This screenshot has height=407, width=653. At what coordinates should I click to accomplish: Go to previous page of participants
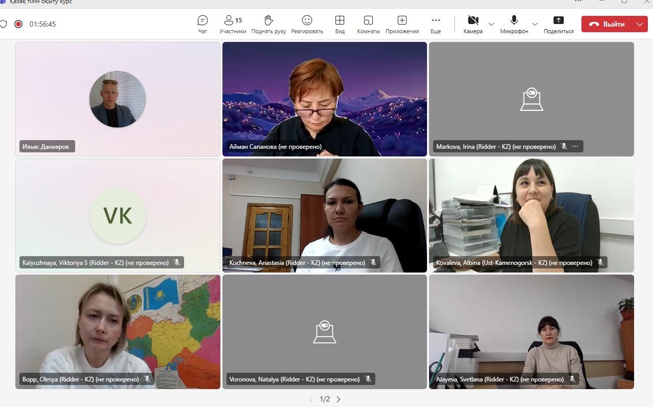click(x=311, y=399)
